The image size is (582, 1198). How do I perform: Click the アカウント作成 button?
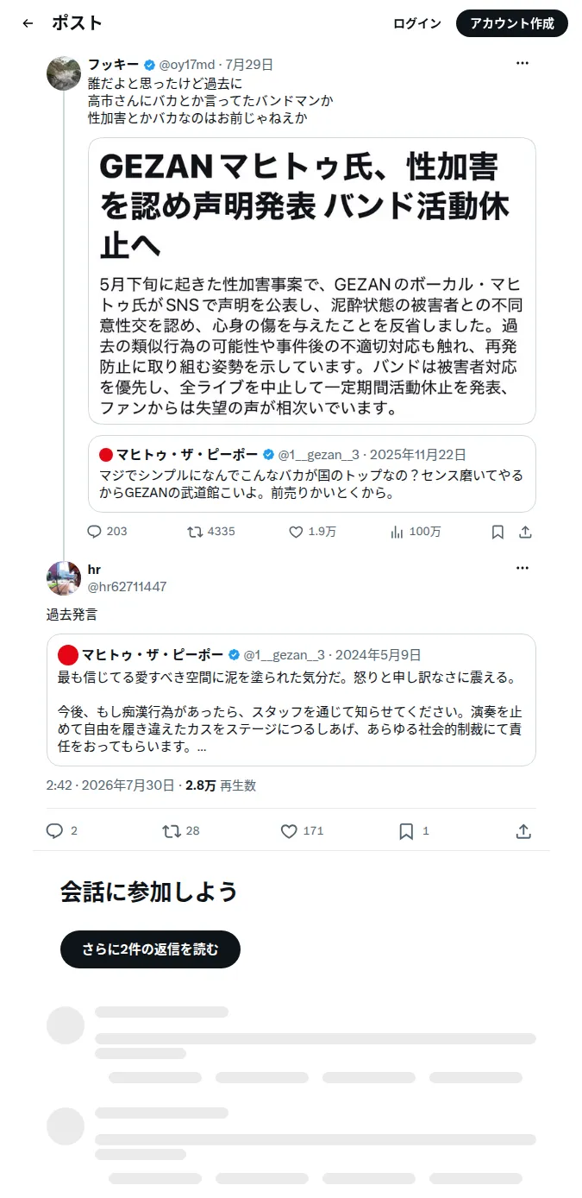click(512, 23)
